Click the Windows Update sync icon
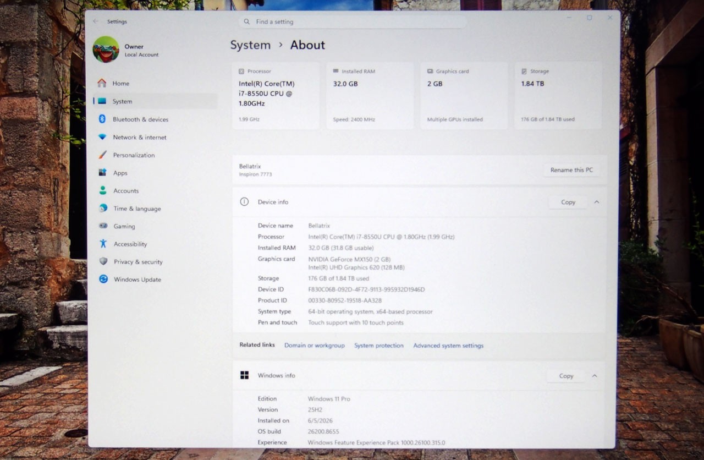This screenshot has width=704, height=460. click(x=103, y=279)
